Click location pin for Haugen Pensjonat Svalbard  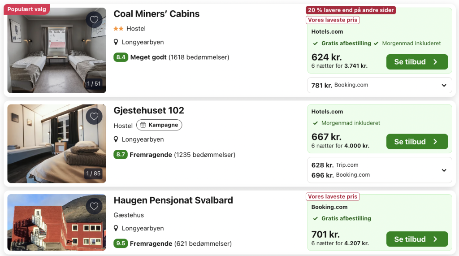[116, 229]
